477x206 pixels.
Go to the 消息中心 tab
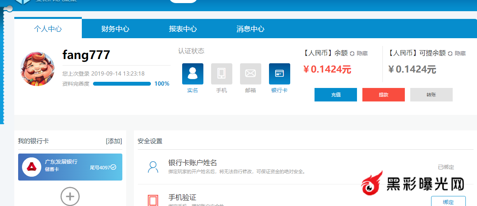[x=250, y=29]
